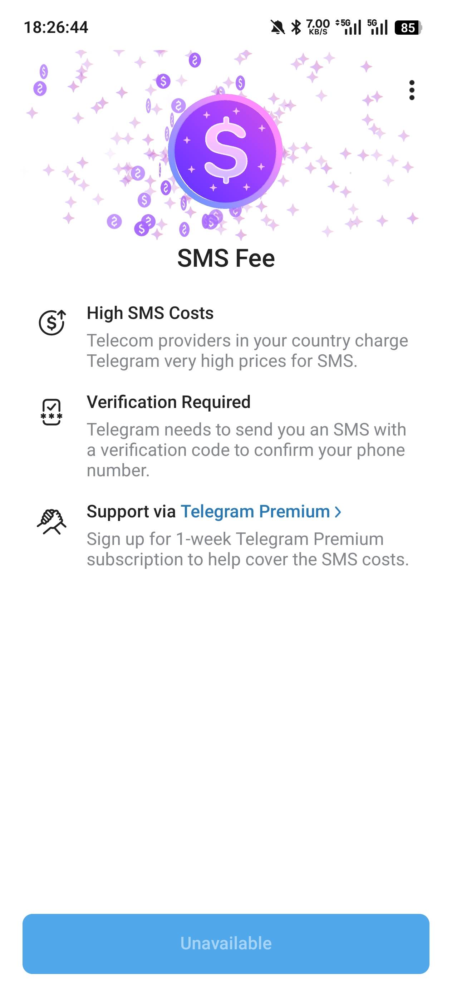Viewport: 452px width, 994px height.
Task: Tap the battery level indicator
Action: click(408, 28)
